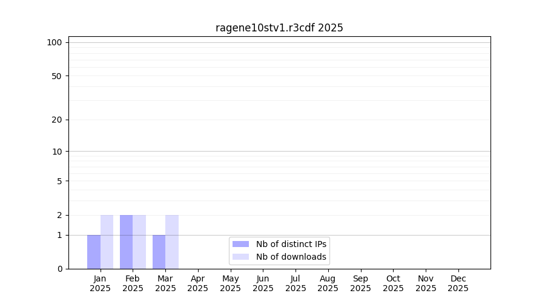Click the January distinct IPs bar
The width and height of the screenshot is (545, 302).
coord(94,252)
